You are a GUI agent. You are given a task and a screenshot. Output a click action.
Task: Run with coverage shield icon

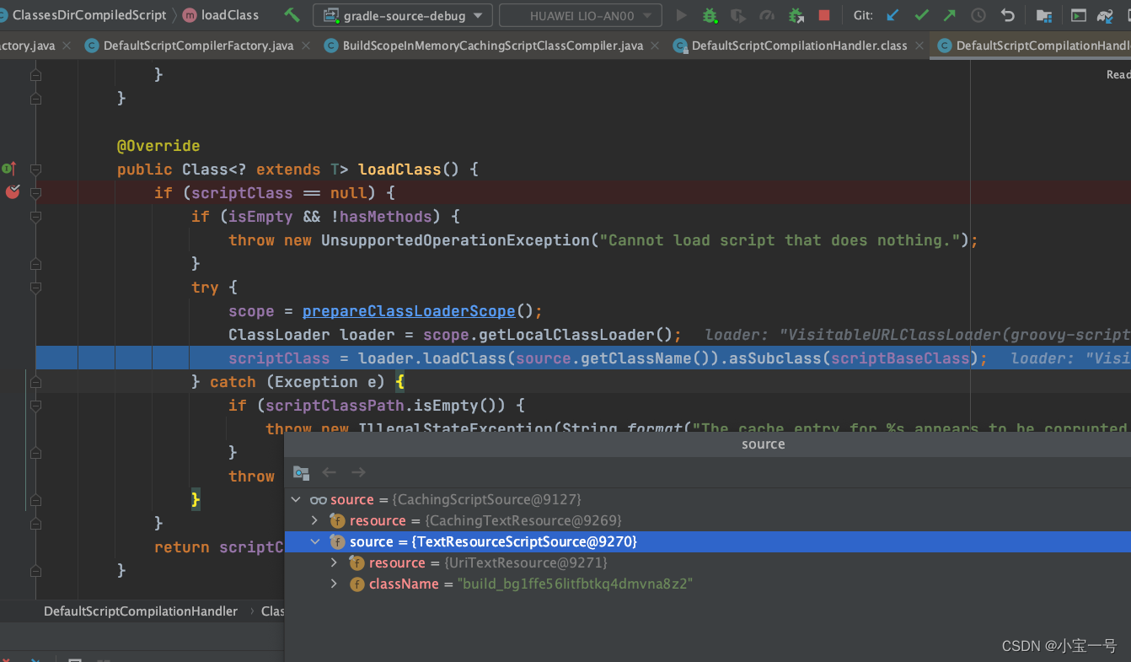point(737,15)
